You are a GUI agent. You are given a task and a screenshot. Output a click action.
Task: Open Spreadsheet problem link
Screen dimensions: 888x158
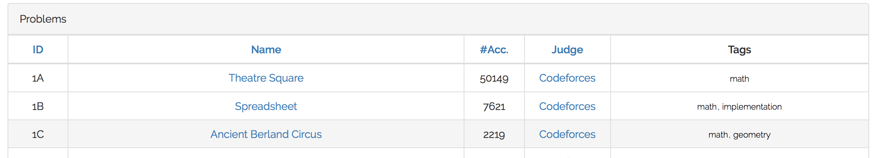266,106
